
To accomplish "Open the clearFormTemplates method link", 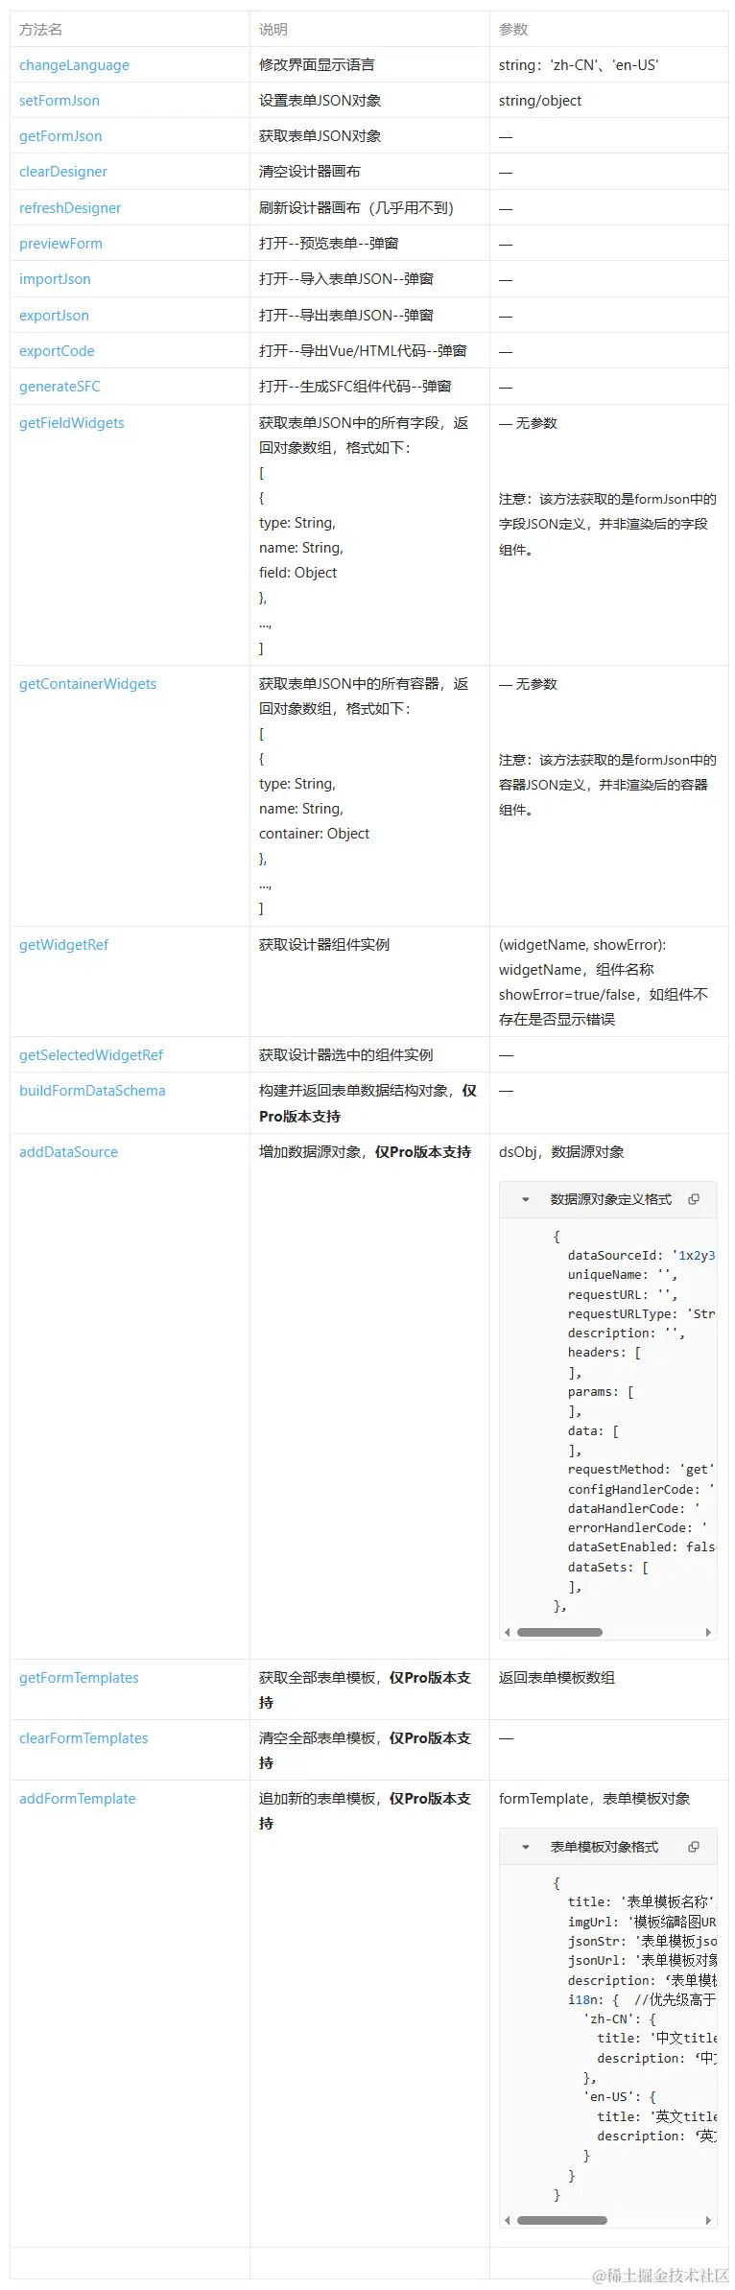I will point(83,1738).
